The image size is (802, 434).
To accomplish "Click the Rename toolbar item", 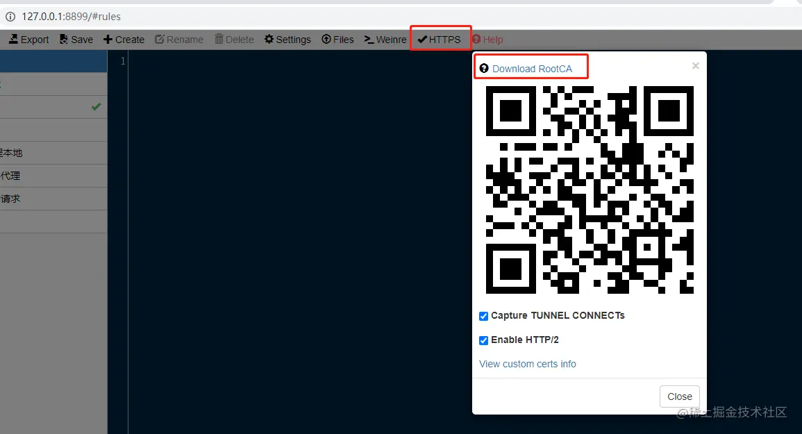I will [179, 40].
